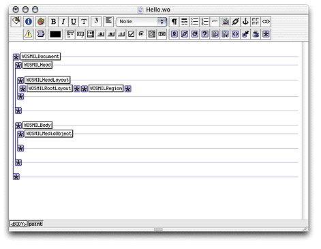
Task: Click the closing asterisk marker after WOSMILRegion
Action: tap(128, 89)
